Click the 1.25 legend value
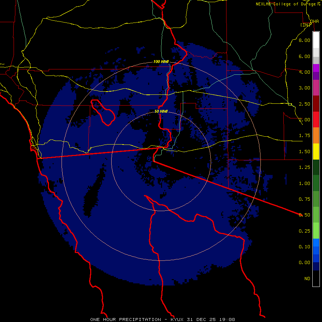Screen dimensions: 322x322 [x=304, y=167]
